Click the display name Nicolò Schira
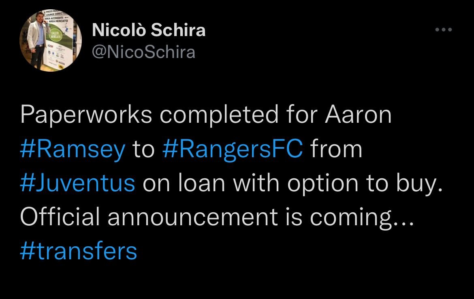 pyautogui.click(x=149, y=30)
